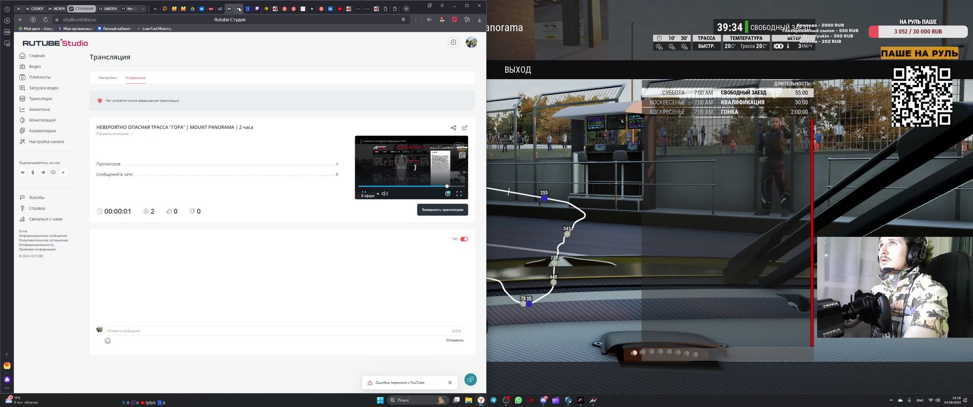The height and width of the screenshot is (407, 973).
Task: Open browser downloads
Action: tap(479, 20)
